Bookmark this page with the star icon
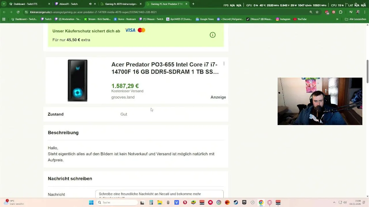 317,12
